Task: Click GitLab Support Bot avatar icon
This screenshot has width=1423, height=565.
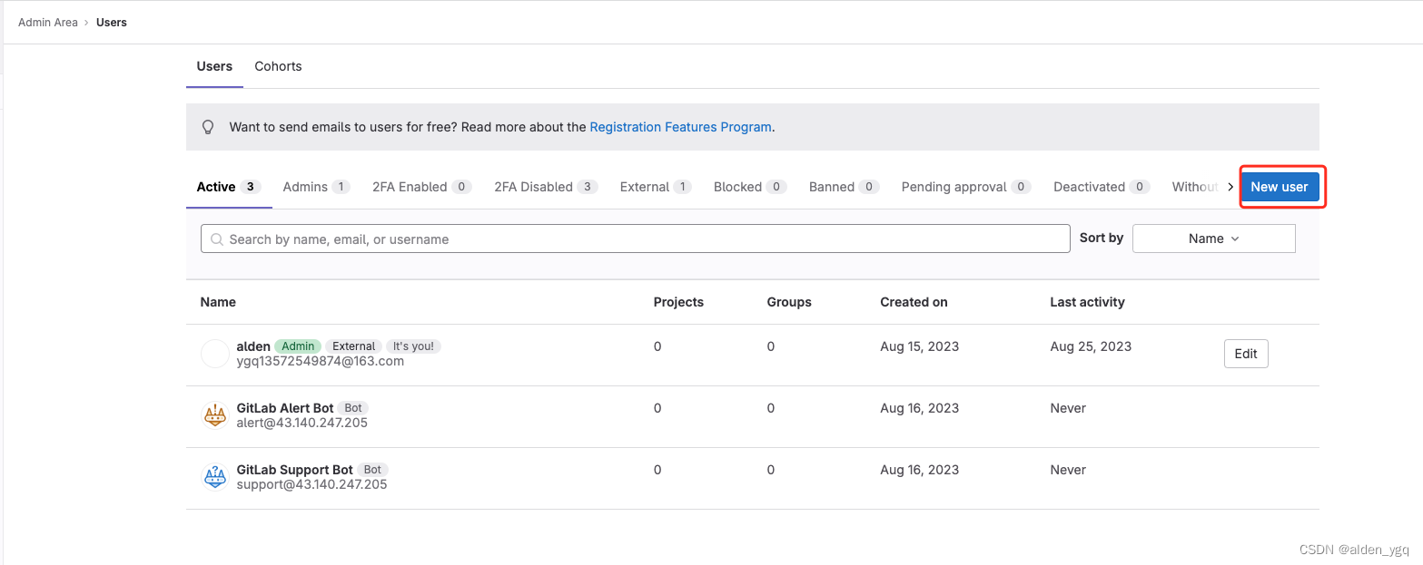Action: coord(215,477)
